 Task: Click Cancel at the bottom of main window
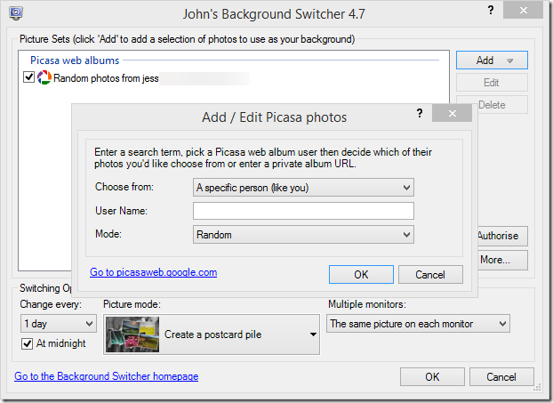pos(501,377)
